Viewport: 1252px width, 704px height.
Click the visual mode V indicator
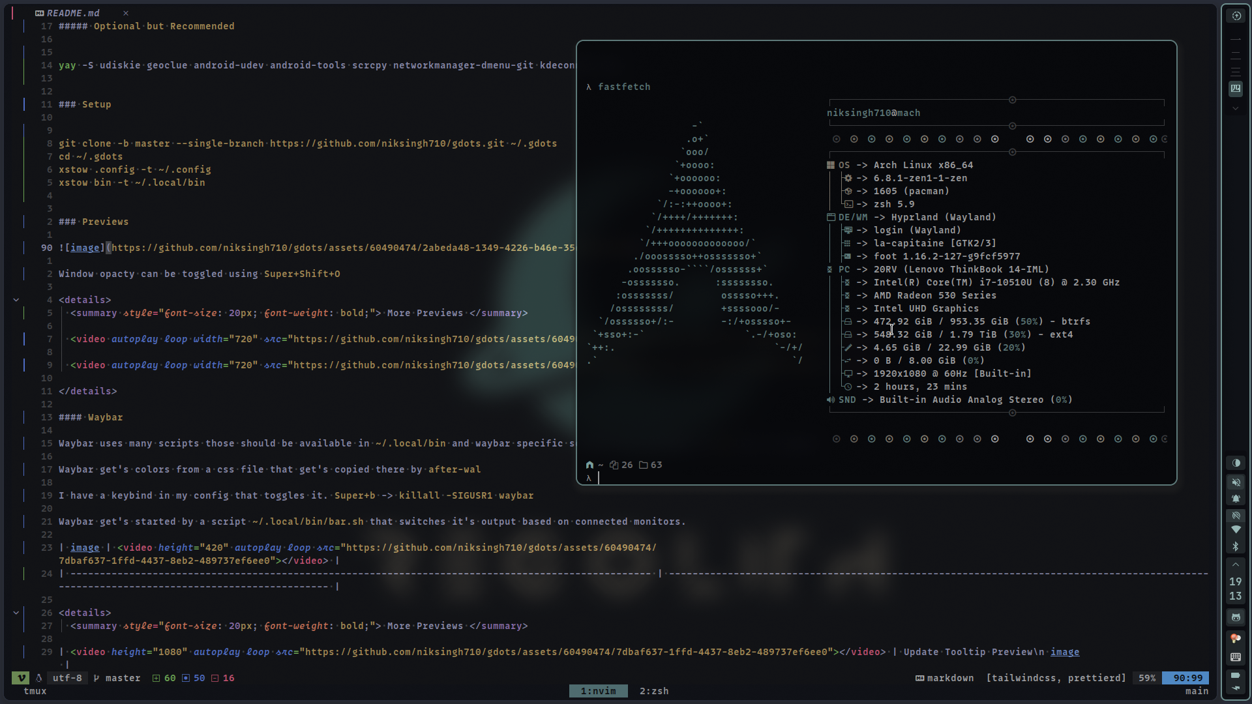pyautogui.click(x=21, y=678)
